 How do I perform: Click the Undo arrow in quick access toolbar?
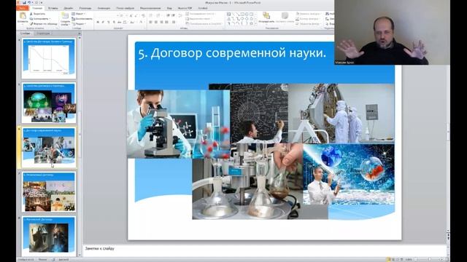coord(29,2)
